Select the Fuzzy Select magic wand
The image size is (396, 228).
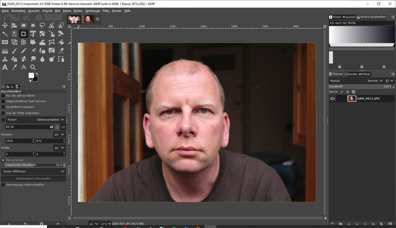pyautogui.click(x=5, y=34)
